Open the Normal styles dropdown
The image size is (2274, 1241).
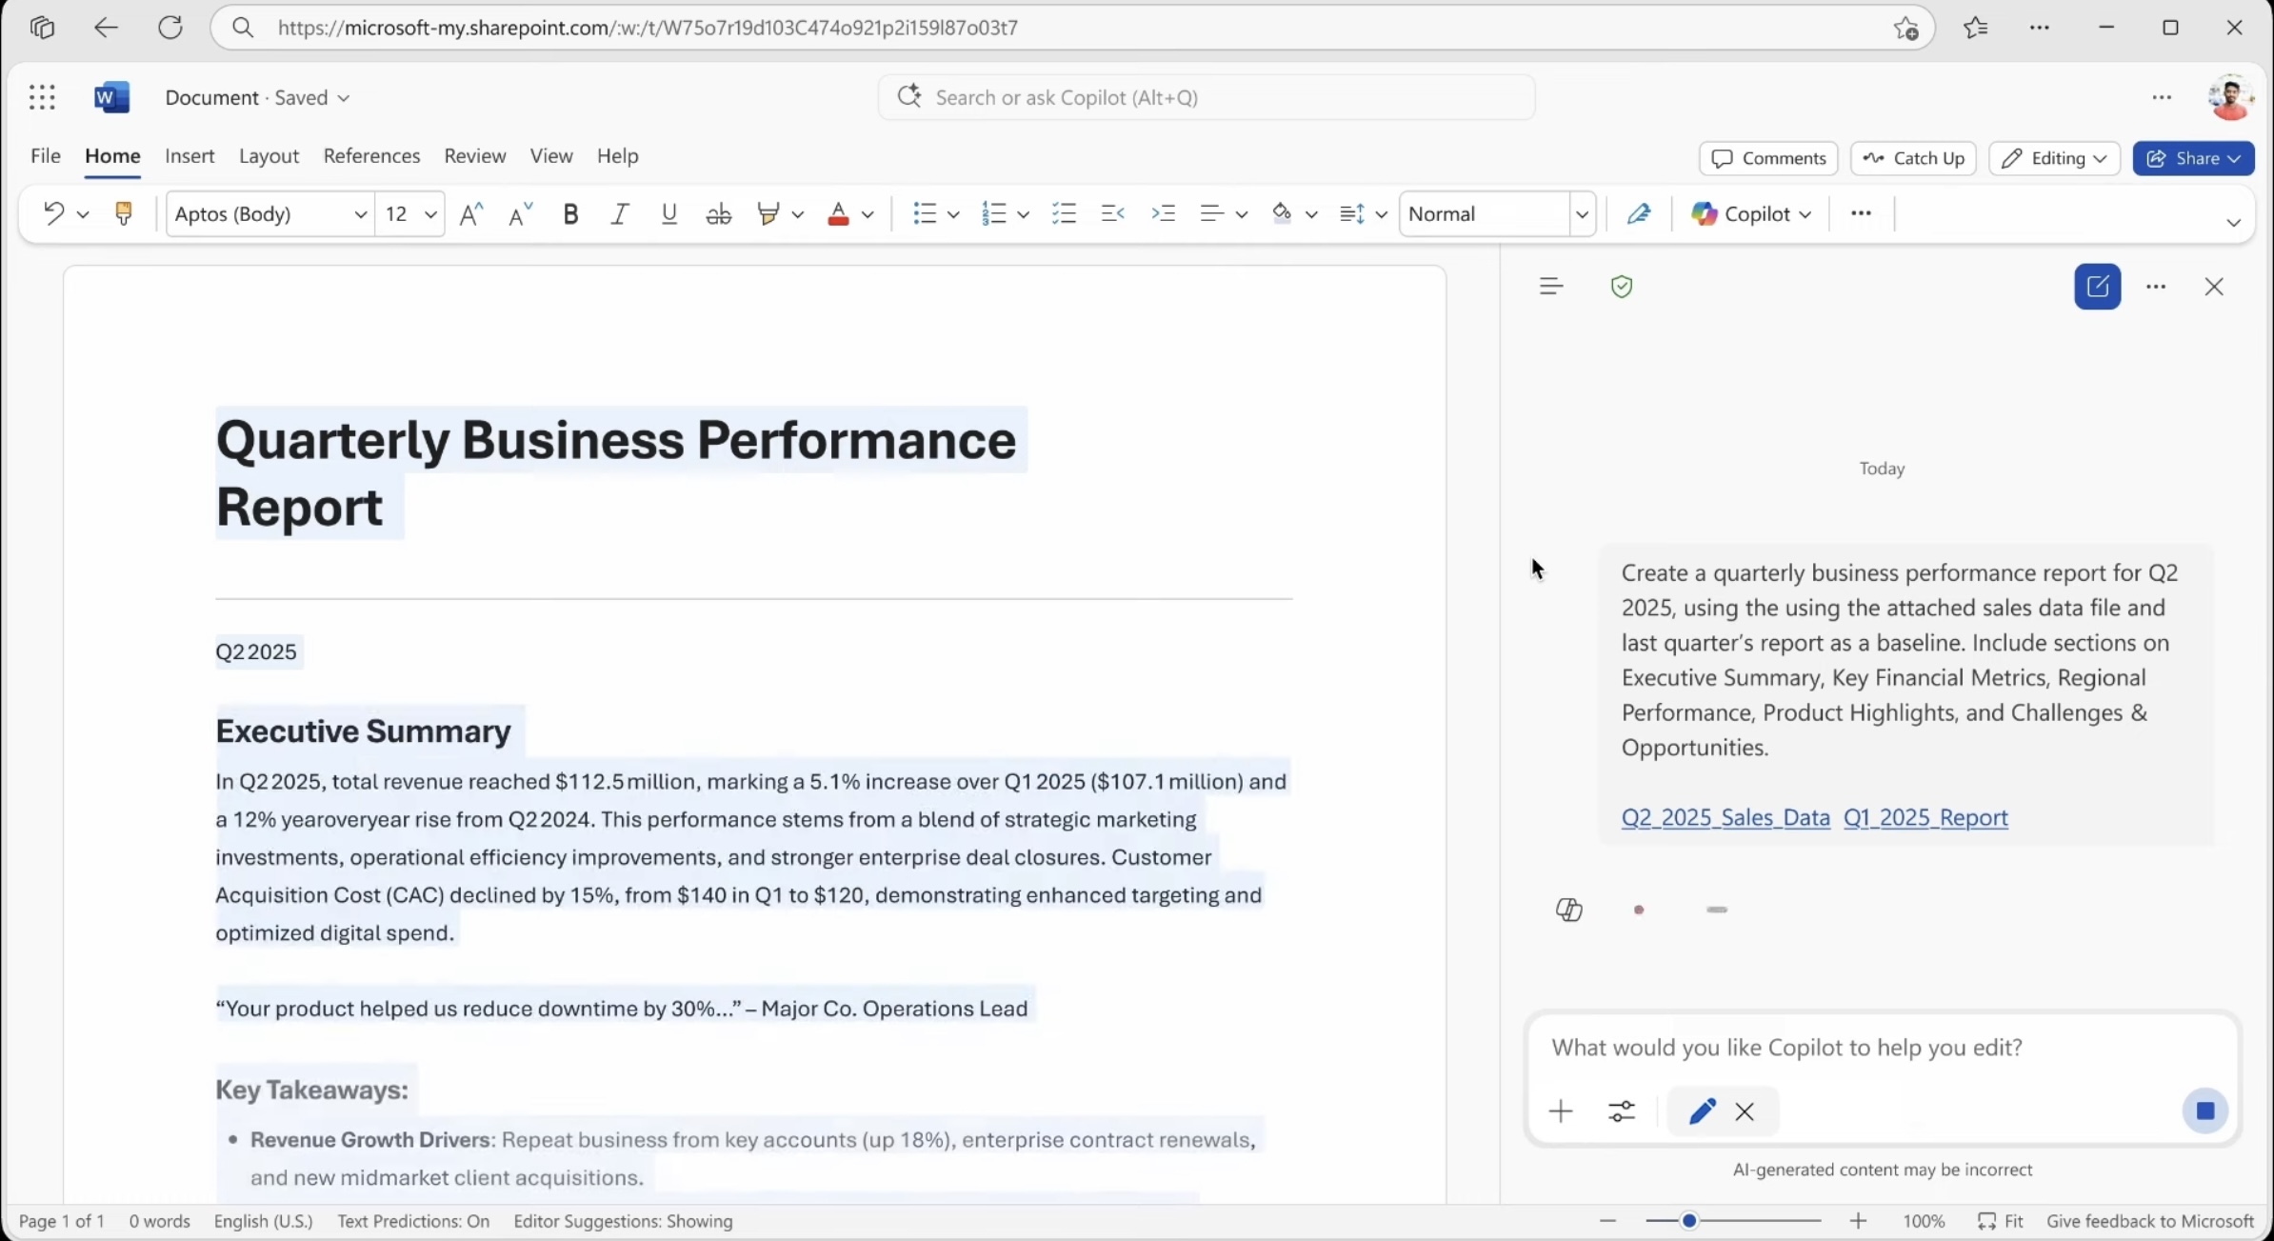[x=1581, y=213]
